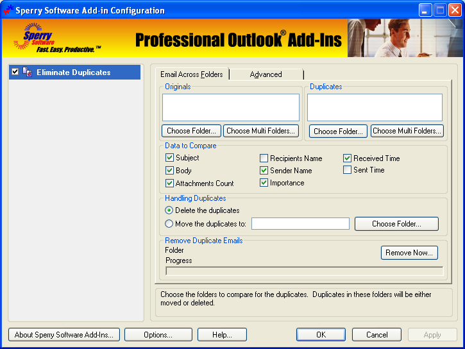
Task: Switch to the Advanced tab
Action: coord(266,74)
